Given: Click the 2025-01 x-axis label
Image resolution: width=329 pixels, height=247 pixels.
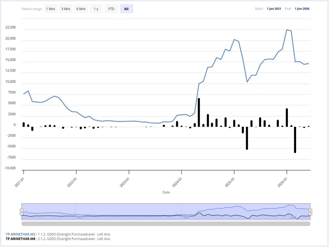Looking at the screenshot, I should (x=230, y=182).
